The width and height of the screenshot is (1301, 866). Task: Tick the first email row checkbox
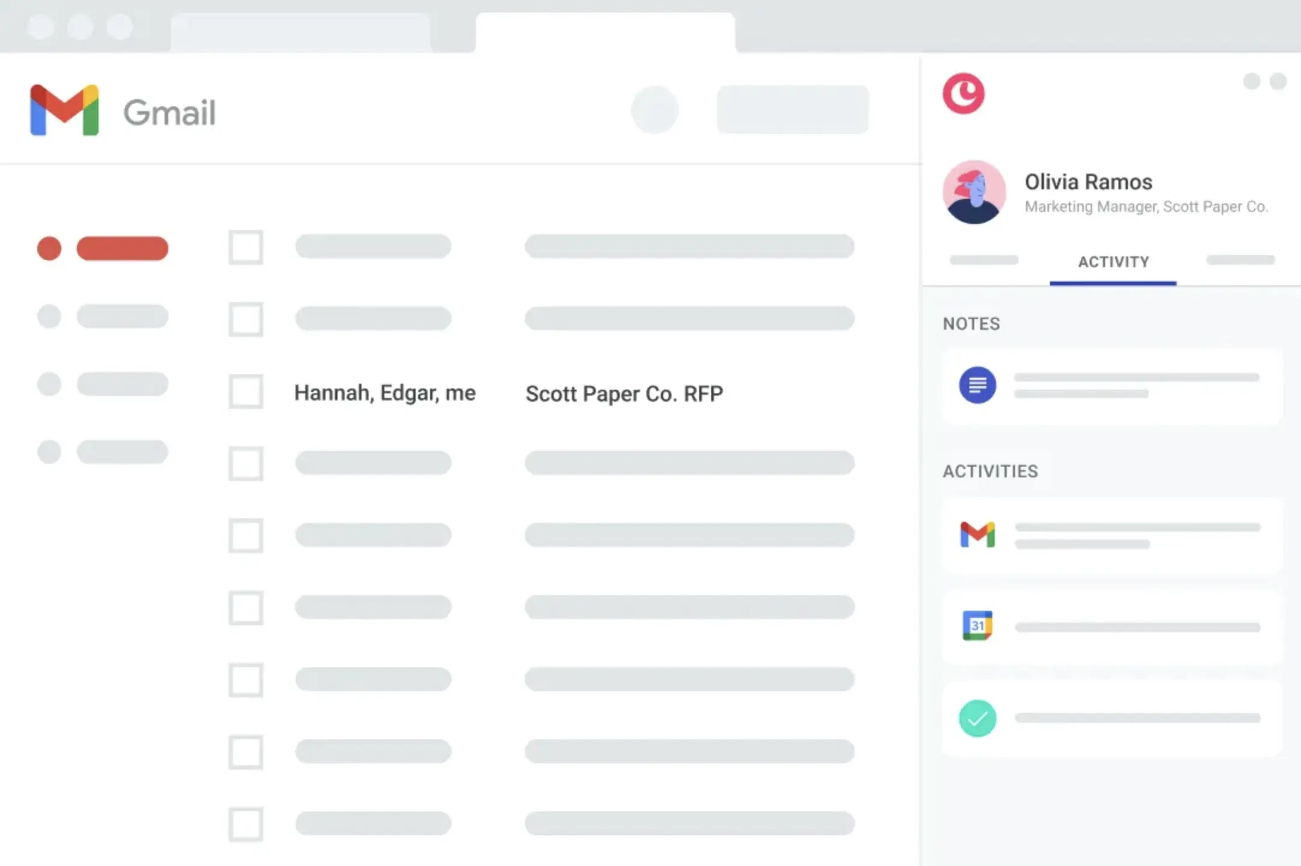246,247
